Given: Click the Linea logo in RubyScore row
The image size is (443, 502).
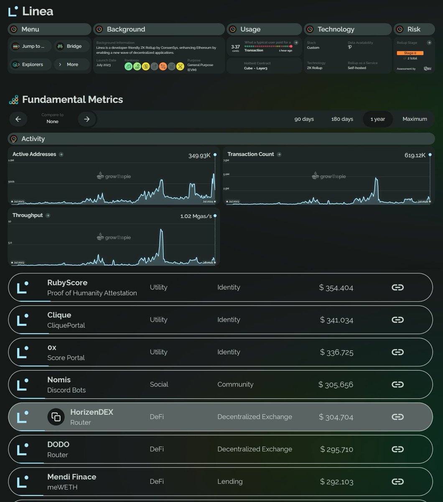Looking at the screenshot, I should tap(23, 287).
